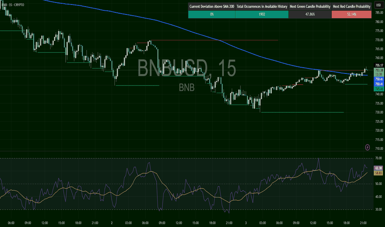Image resolution: width=385 pixels, height=227 pixels.
Task: Click the 40.00 RSI axis label
Action: click(378, 196)
